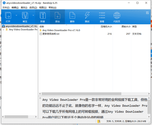This screenshot has height=125, width=152.
Task: Click tree pane scroll right arrow
Action: pyautogui.click(x=36, y=117)
